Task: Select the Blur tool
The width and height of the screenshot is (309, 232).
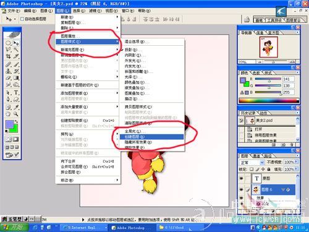Action: 8,85
